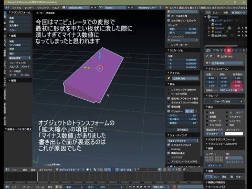Enable the アンビエントオクルージョン(AO) checkbox

169,161
